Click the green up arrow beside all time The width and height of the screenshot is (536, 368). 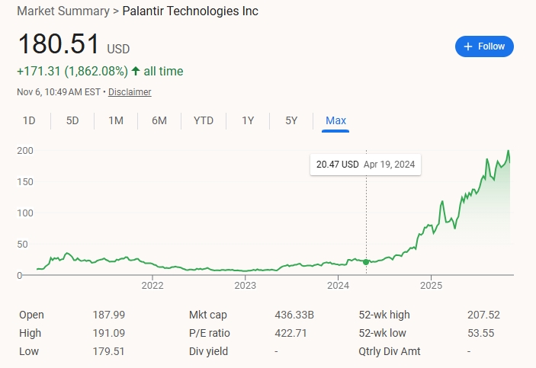coord(136,72)
